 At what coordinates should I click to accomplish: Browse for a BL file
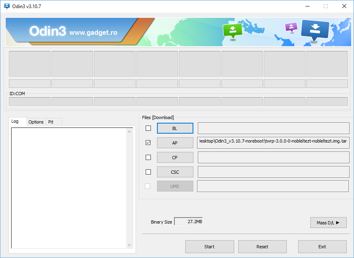[175, 128]
